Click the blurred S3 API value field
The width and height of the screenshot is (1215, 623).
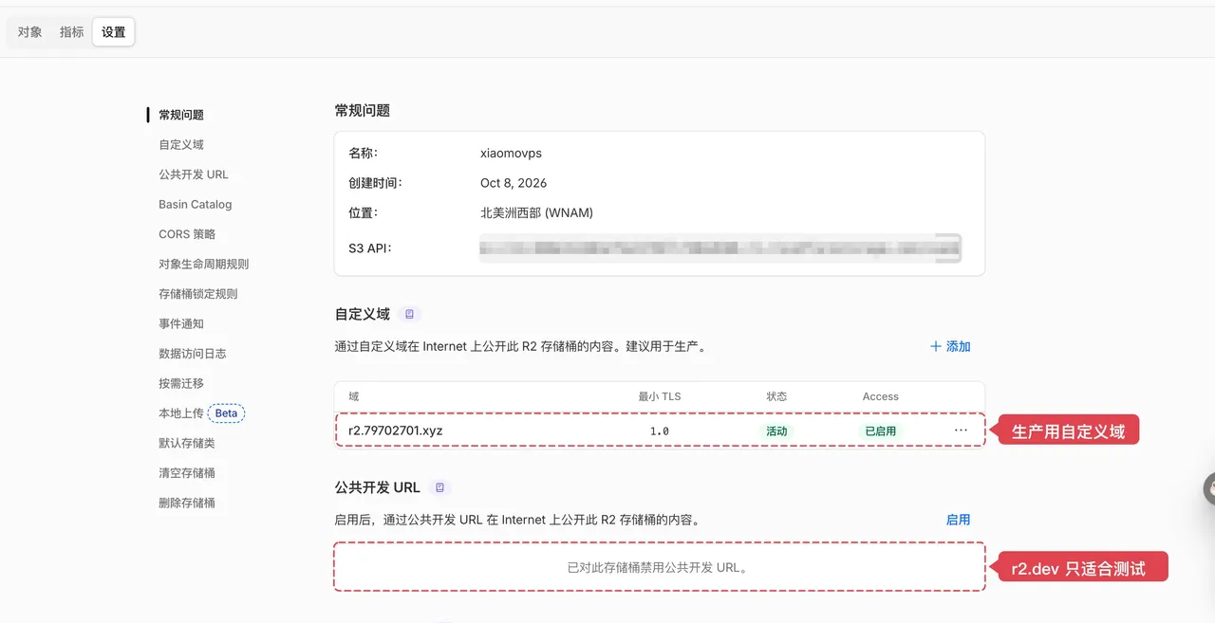[x=720, y=248]
